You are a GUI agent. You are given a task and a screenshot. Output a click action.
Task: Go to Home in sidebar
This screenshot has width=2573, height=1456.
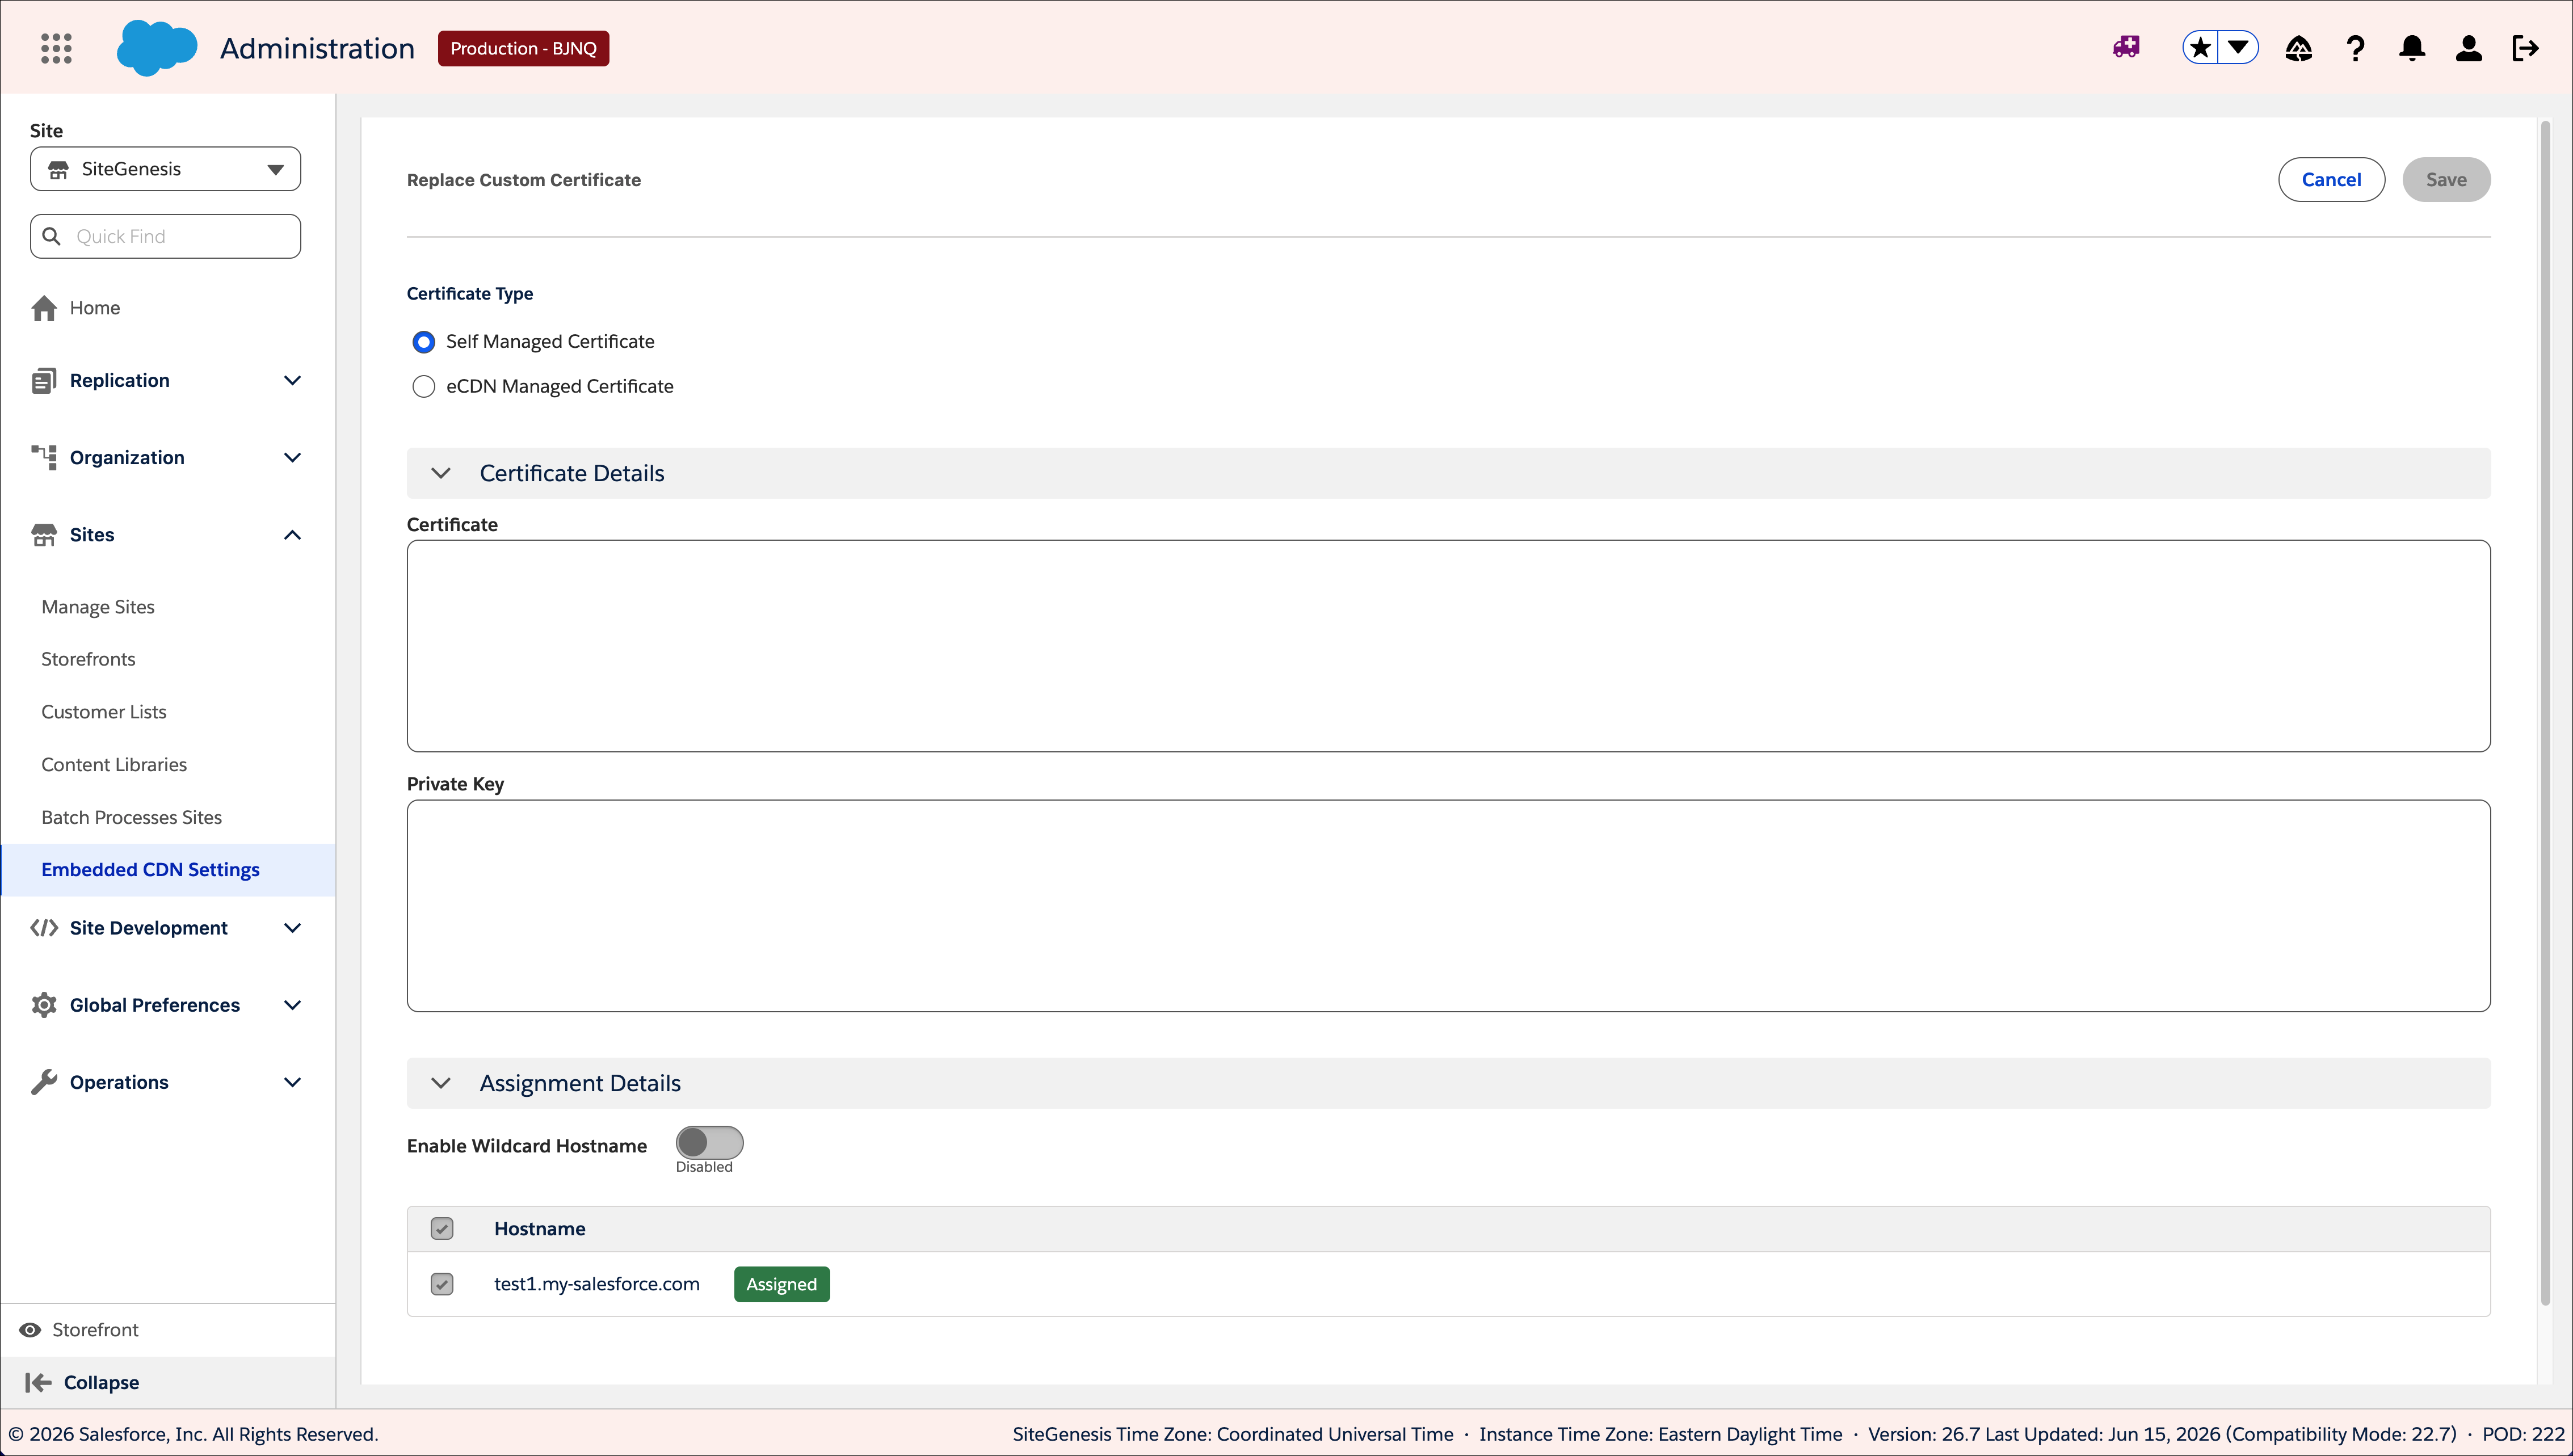[95, 308]
